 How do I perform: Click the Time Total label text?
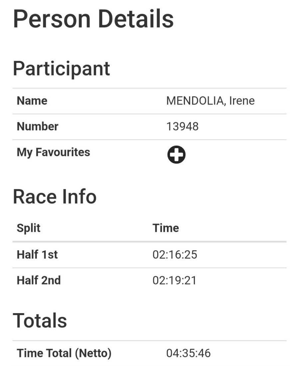[x=44, y=353]
